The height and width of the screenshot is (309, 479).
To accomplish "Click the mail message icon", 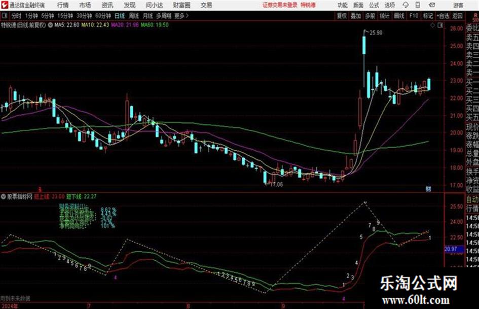I will click(432, 5).
